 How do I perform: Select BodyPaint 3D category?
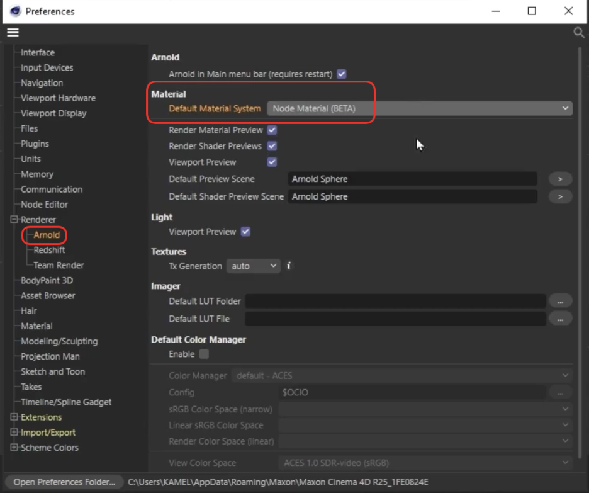(x=47, y=280)
